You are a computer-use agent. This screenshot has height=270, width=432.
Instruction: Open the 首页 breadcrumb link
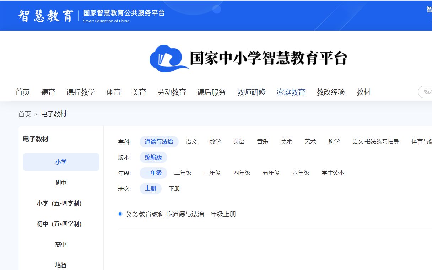(x=25, y=114)
